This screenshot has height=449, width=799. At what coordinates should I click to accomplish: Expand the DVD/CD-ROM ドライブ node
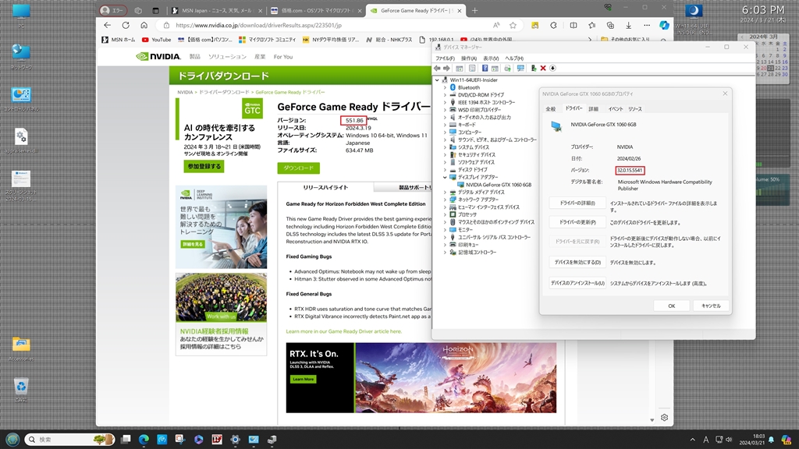(x=445, y=94)
